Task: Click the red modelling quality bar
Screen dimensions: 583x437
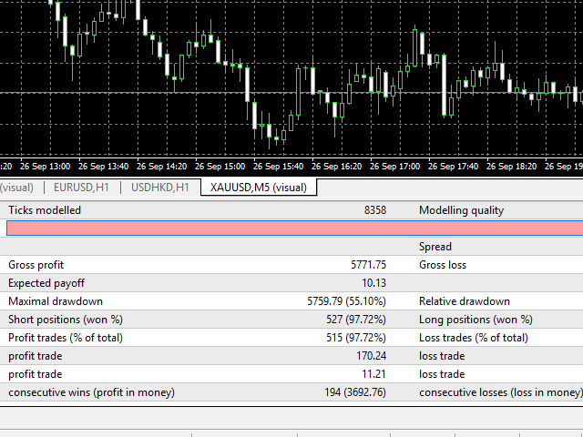Action: click(295, 229)
